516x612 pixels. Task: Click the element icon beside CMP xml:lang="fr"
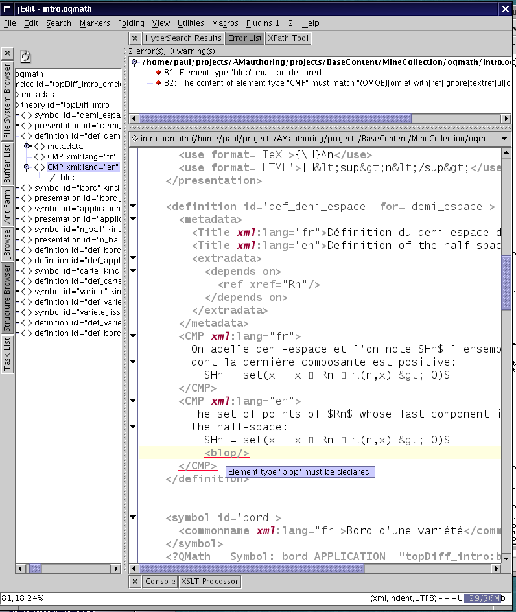(40, 157)
